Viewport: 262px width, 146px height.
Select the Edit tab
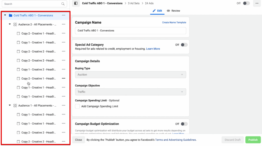pos(157,11)
